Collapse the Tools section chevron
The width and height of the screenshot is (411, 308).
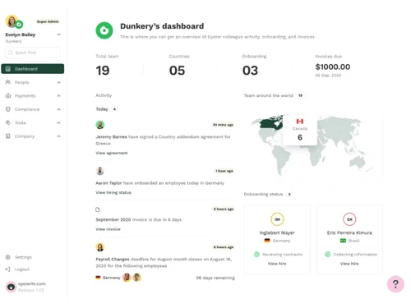tap(58, 122)
